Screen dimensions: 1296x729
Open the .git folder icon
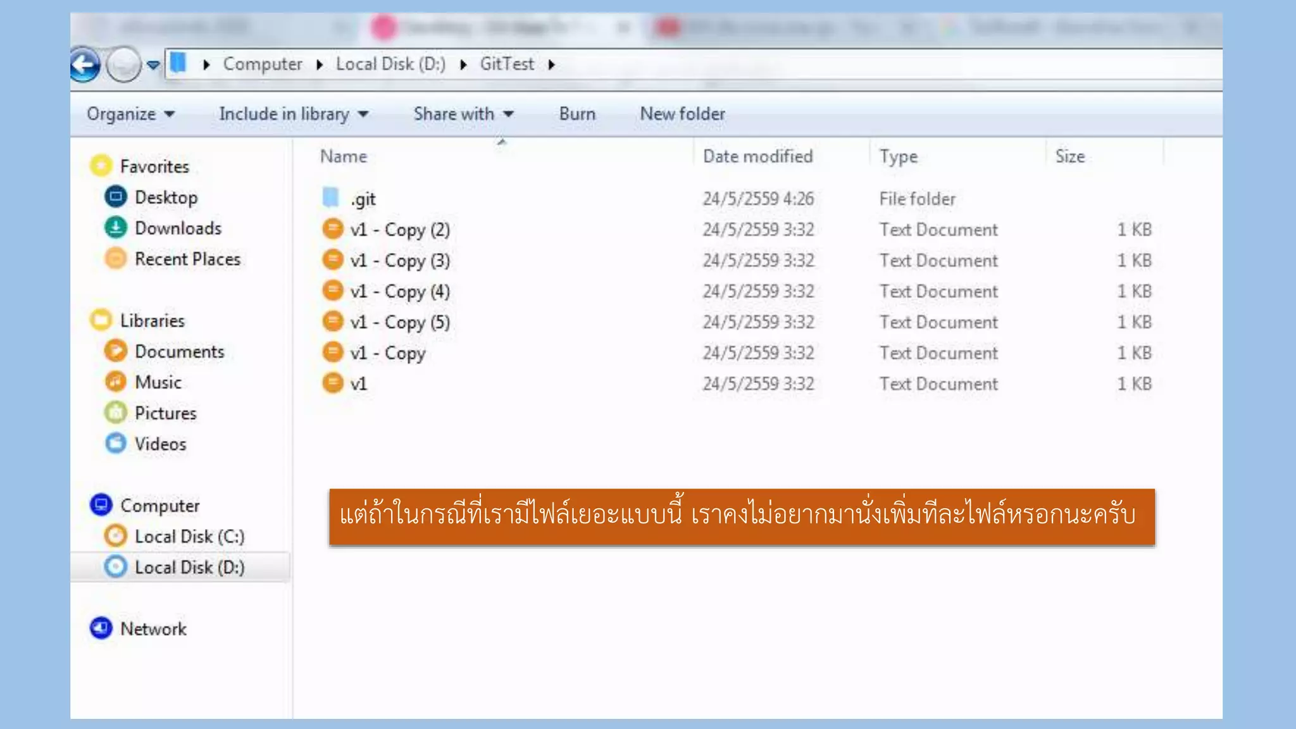coord(331,198)
